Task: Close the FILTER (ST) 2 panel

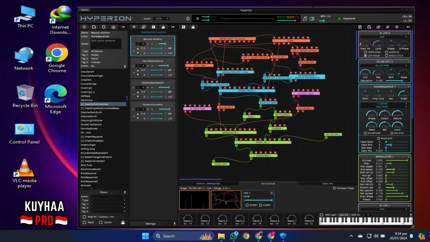Action: pos(408,62)
